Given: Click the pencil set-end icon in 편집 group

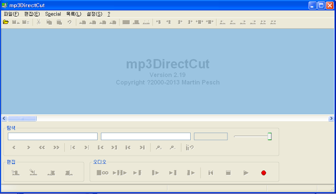Looking at the screenshot, I should coord(33,173).
